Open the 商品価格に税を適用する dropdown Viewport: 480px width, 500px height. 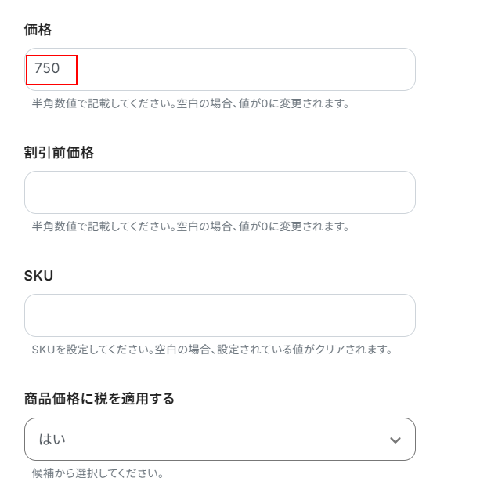(x=204, y=440)
